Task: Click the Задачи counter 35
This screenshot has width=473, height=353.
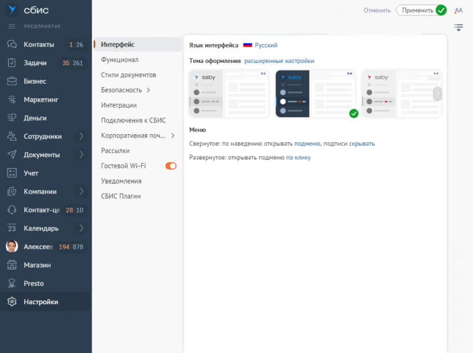Action: [66, 63]
